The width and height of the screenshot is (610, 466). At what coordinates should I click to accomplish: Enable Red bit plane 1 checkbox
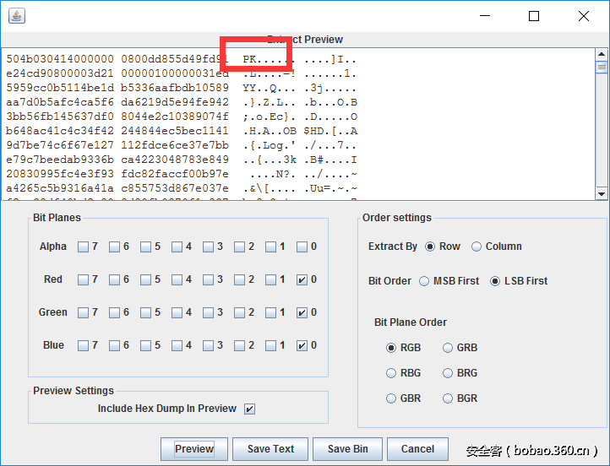[270, 279]
